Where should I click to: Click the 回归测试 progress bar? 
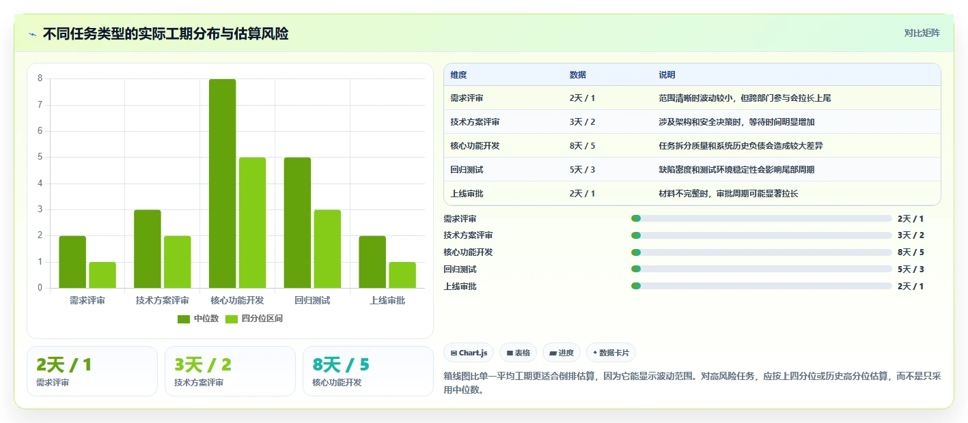tap(762, 269)
